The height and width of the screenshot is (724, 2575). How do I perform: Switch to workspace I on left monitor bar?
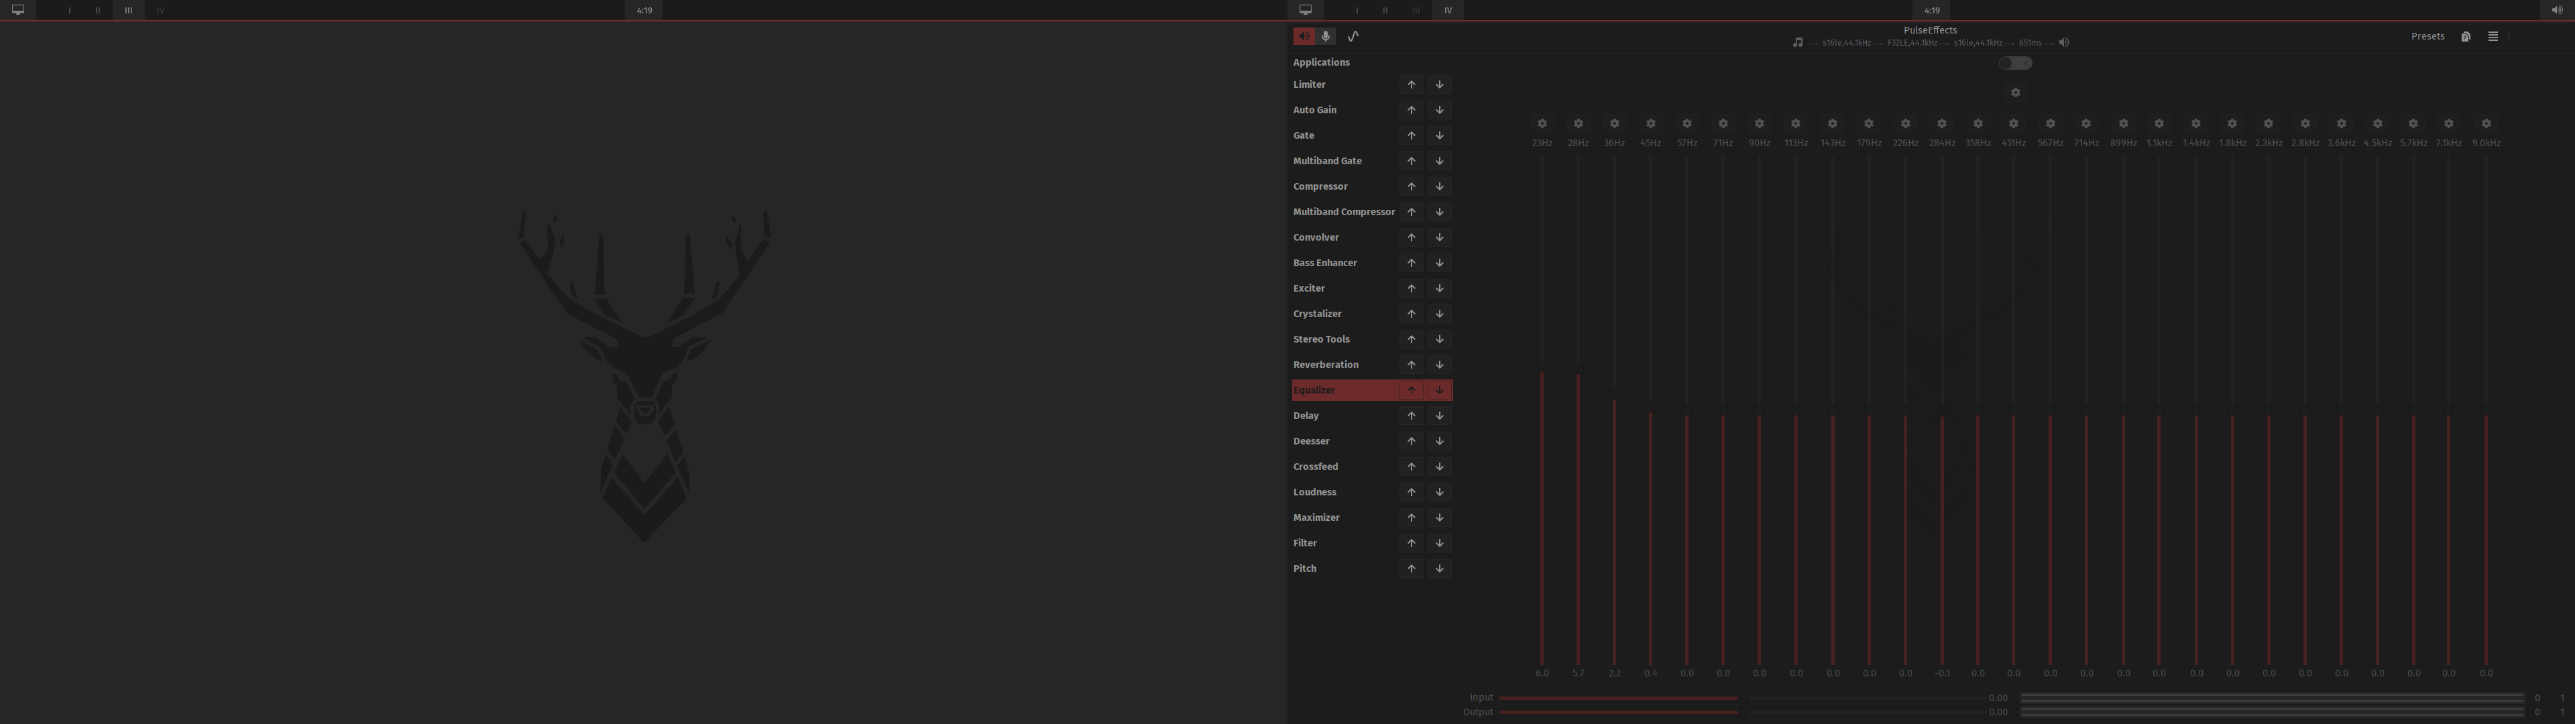pyautogui.click(x=70, y=10)
